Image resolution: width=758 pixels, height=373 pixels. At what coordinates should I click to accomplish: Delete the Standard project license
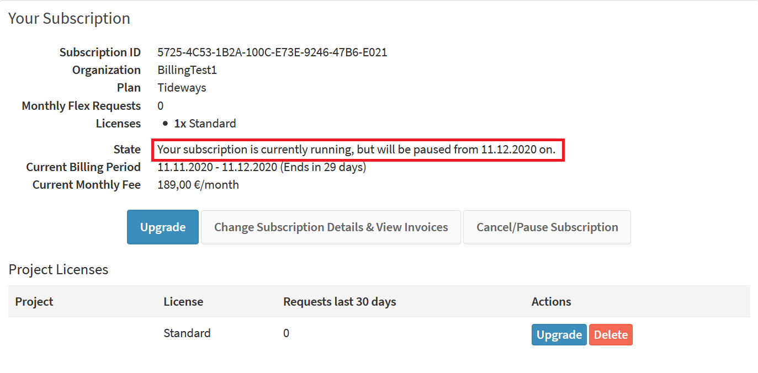[x=611, y=334]
